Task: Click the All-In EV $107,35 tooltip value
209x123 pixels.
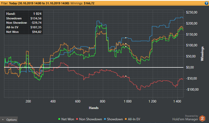Action: coord(36,27)
